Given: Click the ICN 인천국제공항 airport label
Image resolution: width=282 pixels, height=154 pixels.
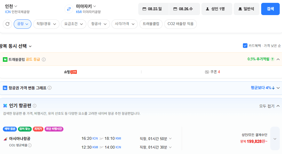Looking at the screenshot, I should click(x=17, y=12).
